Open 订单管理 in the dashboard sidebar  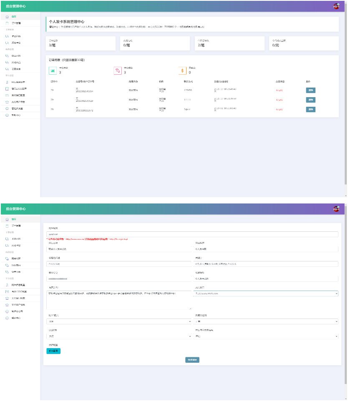click(x=16, y=23)
